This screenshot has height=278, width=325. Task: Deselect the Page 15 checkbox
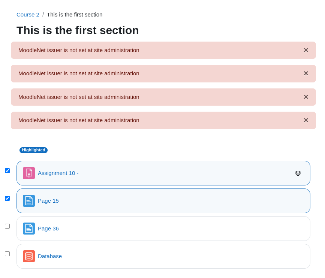click(x=7, y=199)
